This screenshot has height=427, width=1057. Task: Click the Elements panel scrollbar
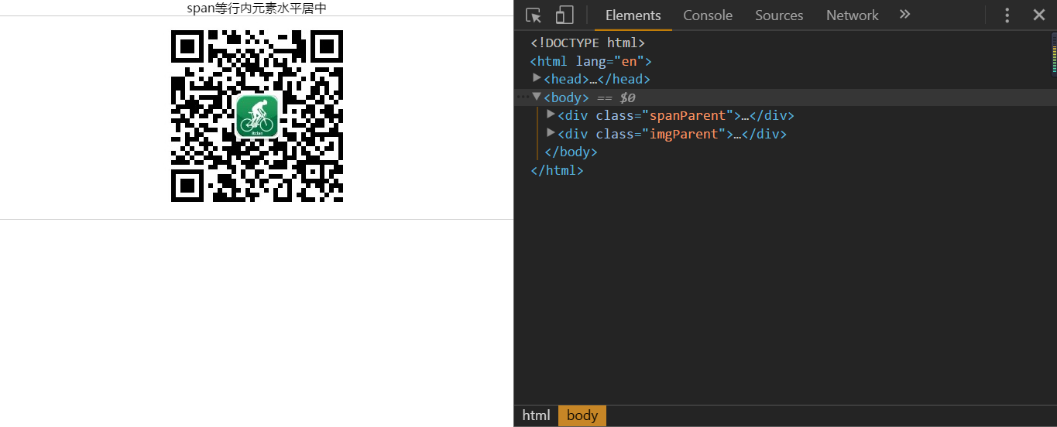tap(1053, 54)
